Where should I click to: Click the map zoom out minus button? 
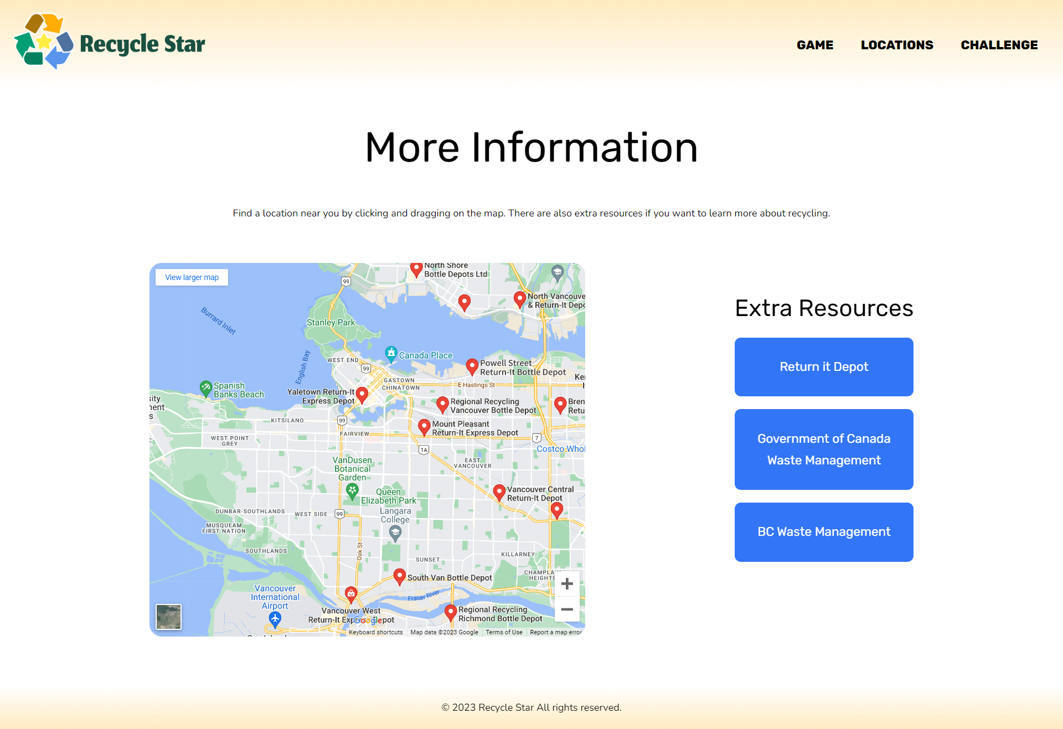tap(566, 609)
